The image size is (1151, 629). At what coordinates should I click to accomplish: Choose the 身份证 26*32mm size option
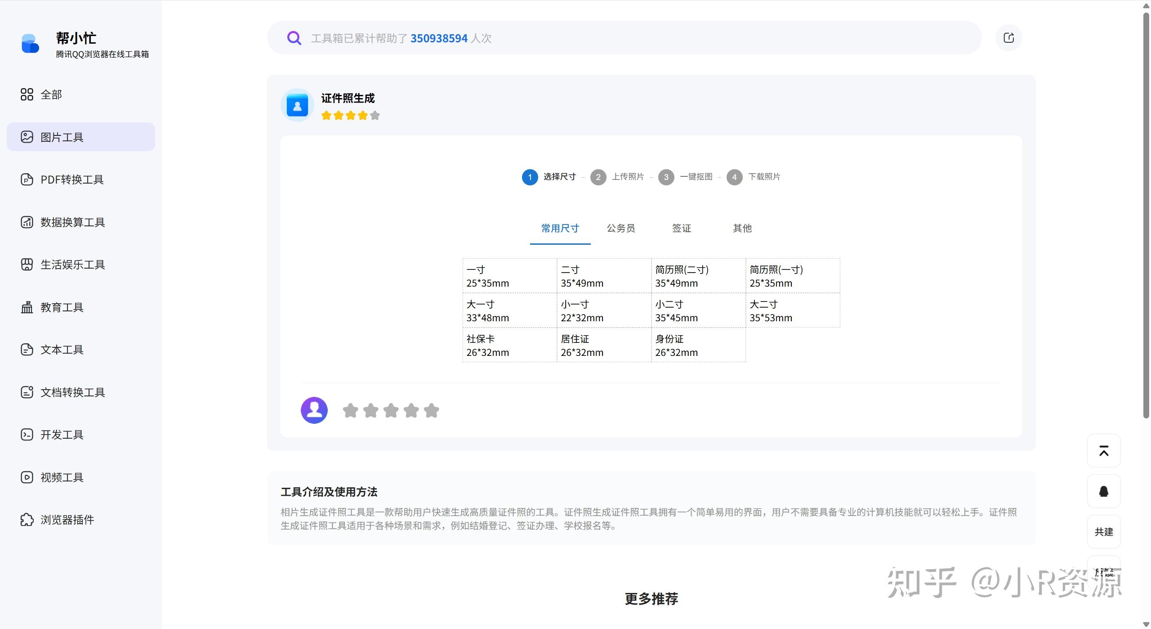(698, 345)
